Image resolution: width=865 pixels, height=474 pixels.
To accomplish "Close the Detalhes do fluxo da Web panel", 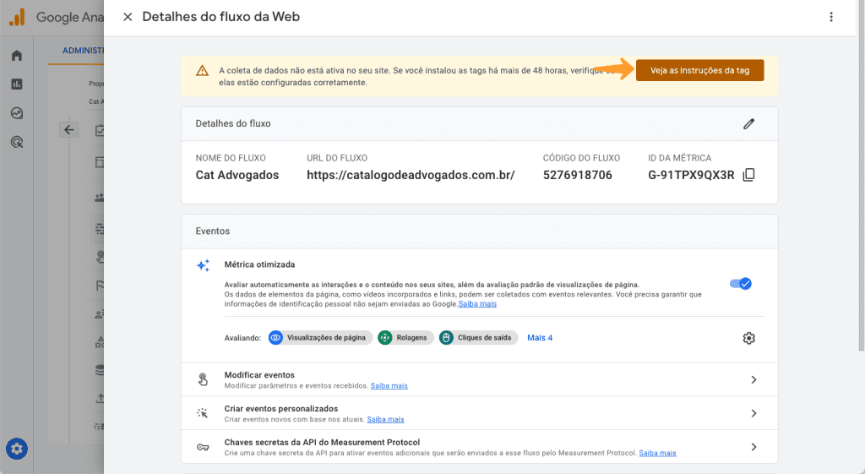I will click(x=128, y=17).
